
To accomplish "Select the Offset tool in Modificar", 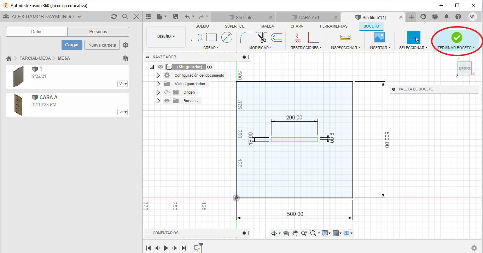I will [x=277, y=37].
